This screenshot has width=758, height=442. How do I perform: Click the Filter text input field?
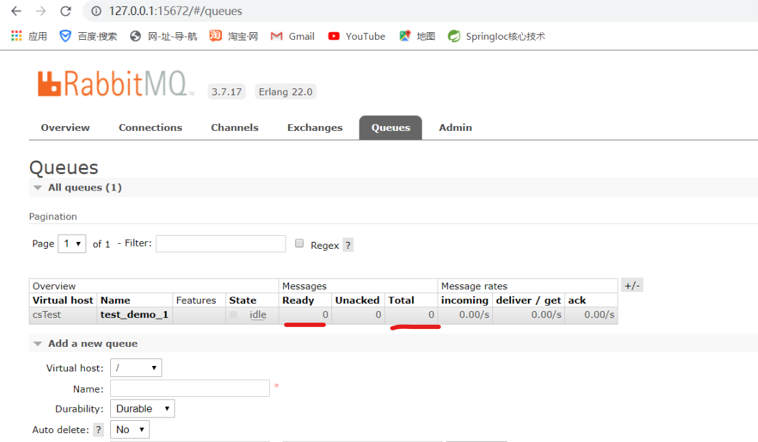coord(221,244)
